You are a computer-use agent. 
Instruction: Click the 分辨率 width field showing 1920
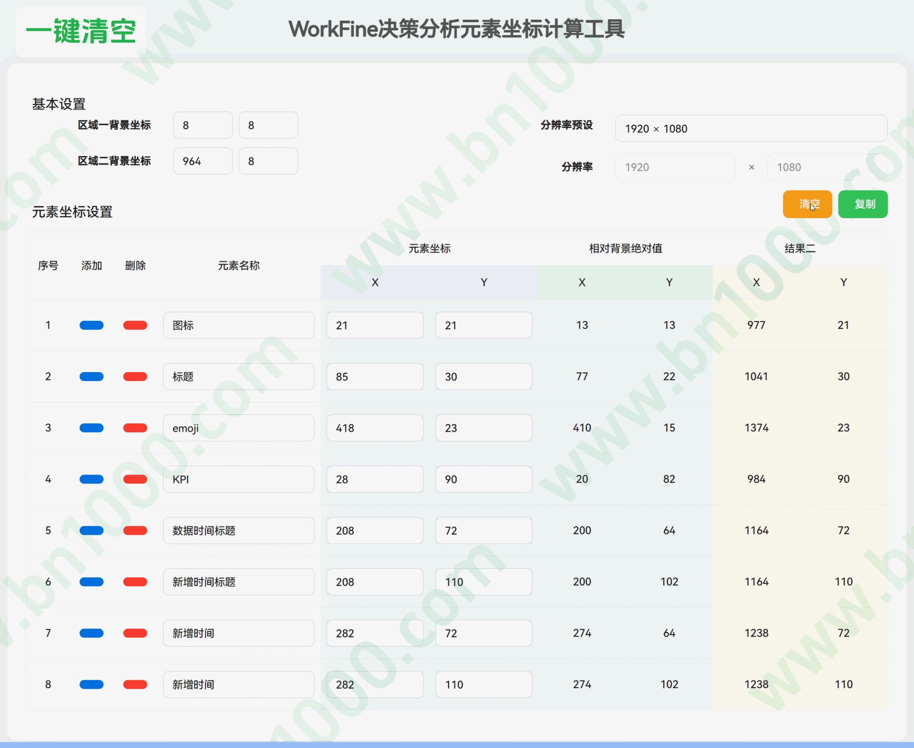[675, 167]
